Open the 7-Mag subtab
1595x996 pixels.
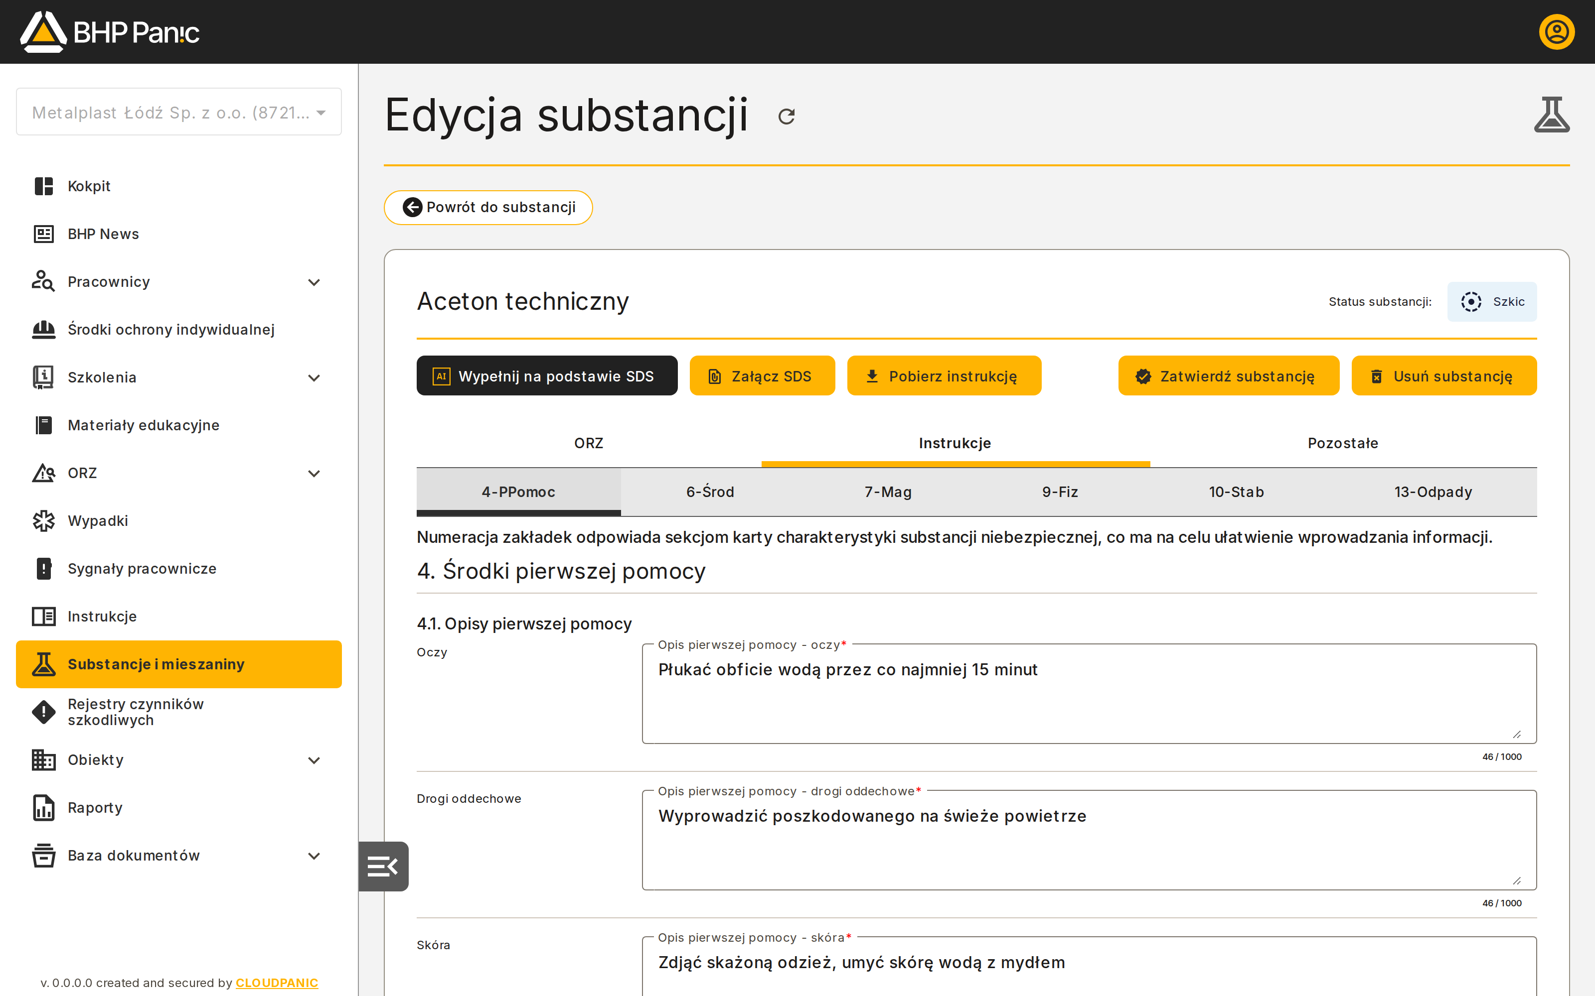point(888,492)
